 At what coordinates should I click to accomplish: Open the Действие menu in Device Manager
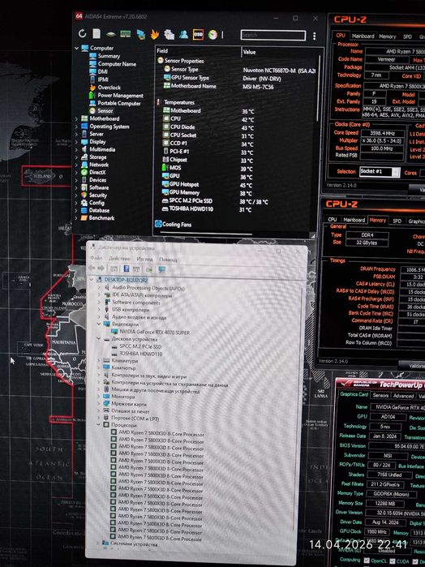(119, 259)
